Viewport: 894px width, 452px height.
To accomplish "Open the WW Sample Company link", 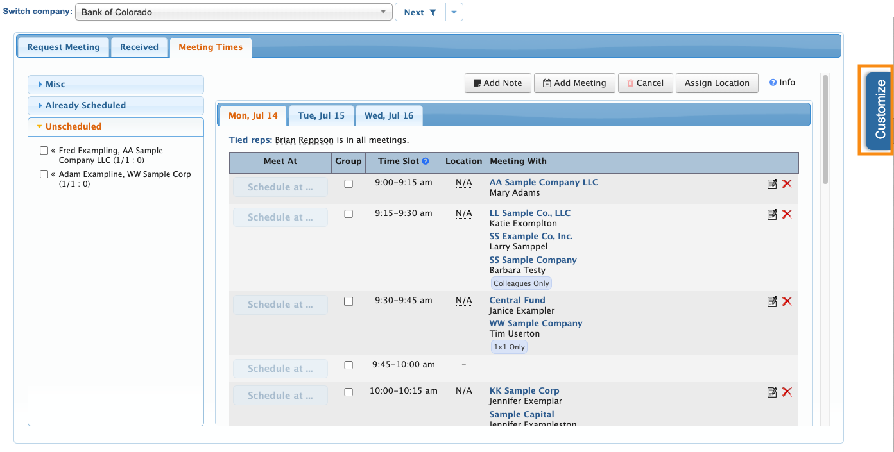I will click(536, 323).
